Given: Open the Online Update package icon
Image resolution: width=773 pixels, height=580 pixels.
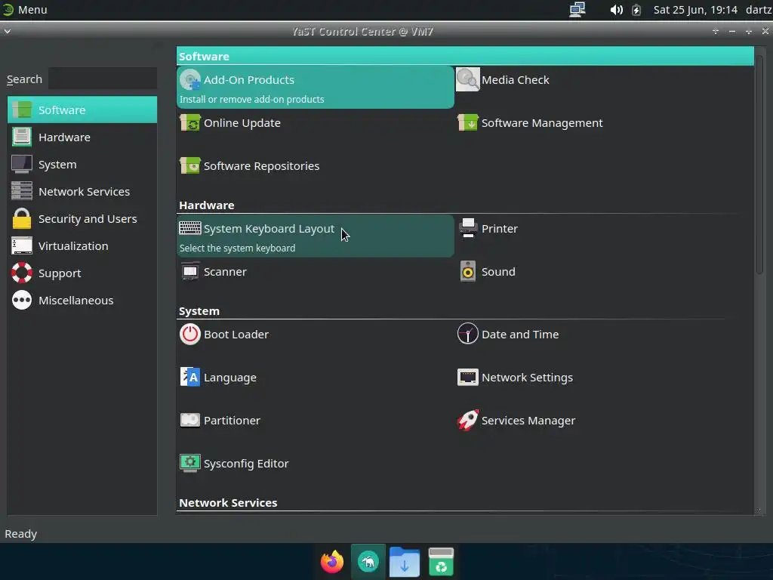Looking at the screenshot, I should coord(189,123).
